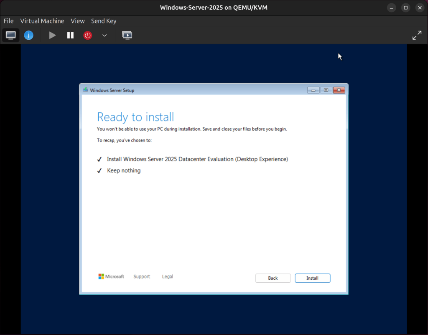Viewport: 428px width, 335px height.
Task: Pause the virtual machine
Action: (70, 35)
